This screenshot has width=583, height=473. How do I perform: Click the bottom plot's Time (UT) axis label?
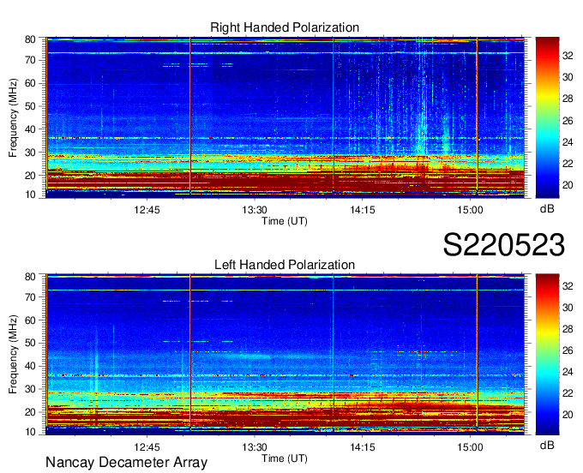coord(285,458)
